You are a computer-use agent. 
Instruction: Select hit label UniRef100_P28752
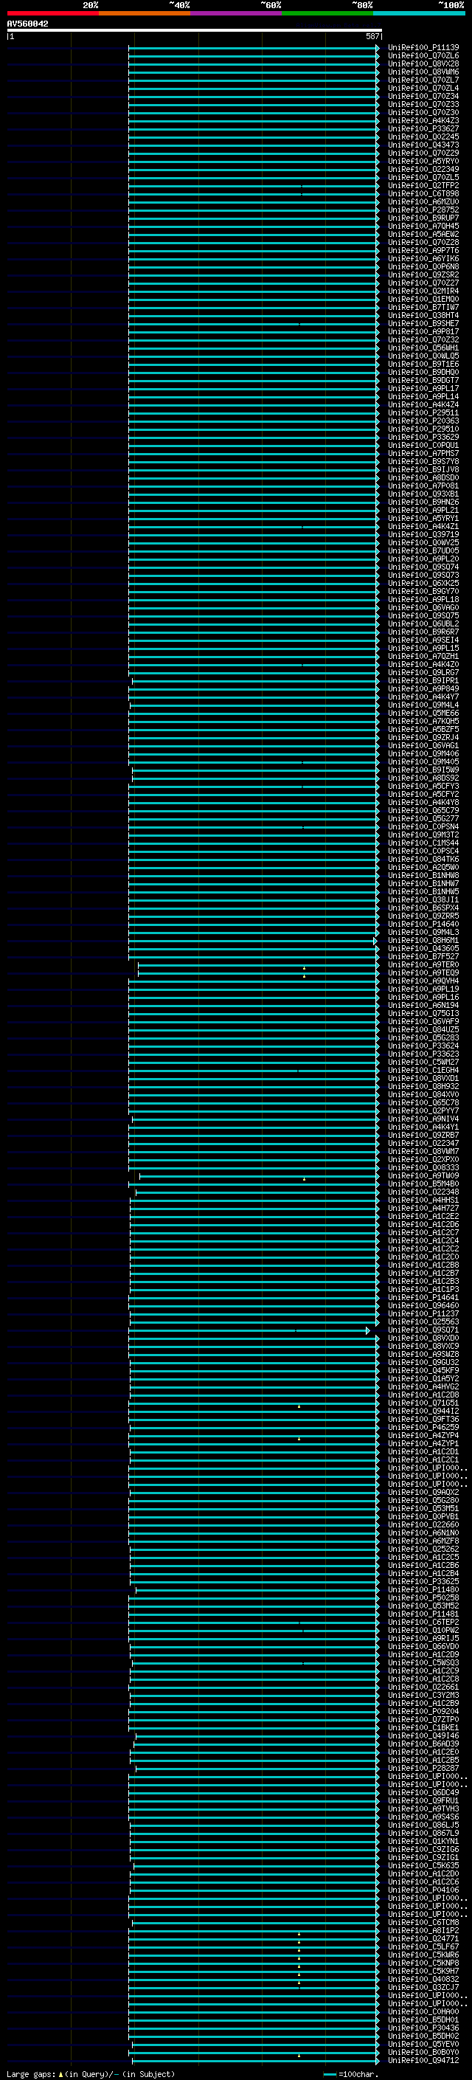click(423, 210)
